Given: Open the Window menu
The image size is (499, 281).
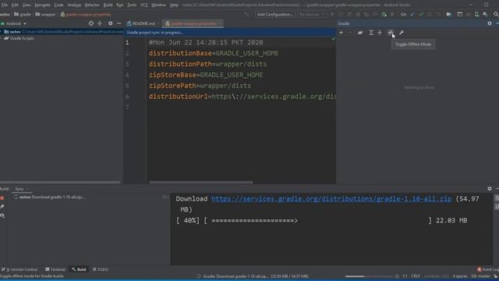Looking at the screenshot, I should click(158, 5).
